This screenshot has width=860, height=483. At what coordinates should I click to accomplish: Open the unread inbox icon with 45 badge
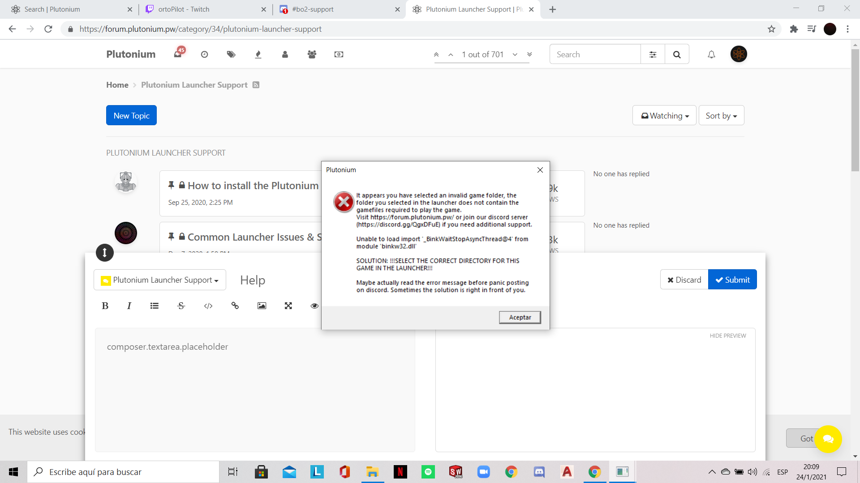[179, 53]
